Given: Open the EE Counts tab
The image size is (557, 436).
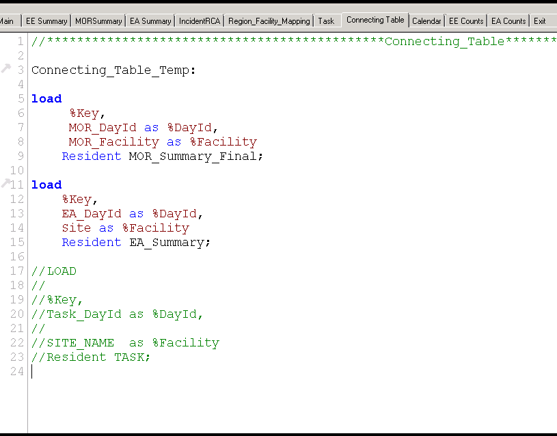Looking at the screenshot, I should [466, 21].
